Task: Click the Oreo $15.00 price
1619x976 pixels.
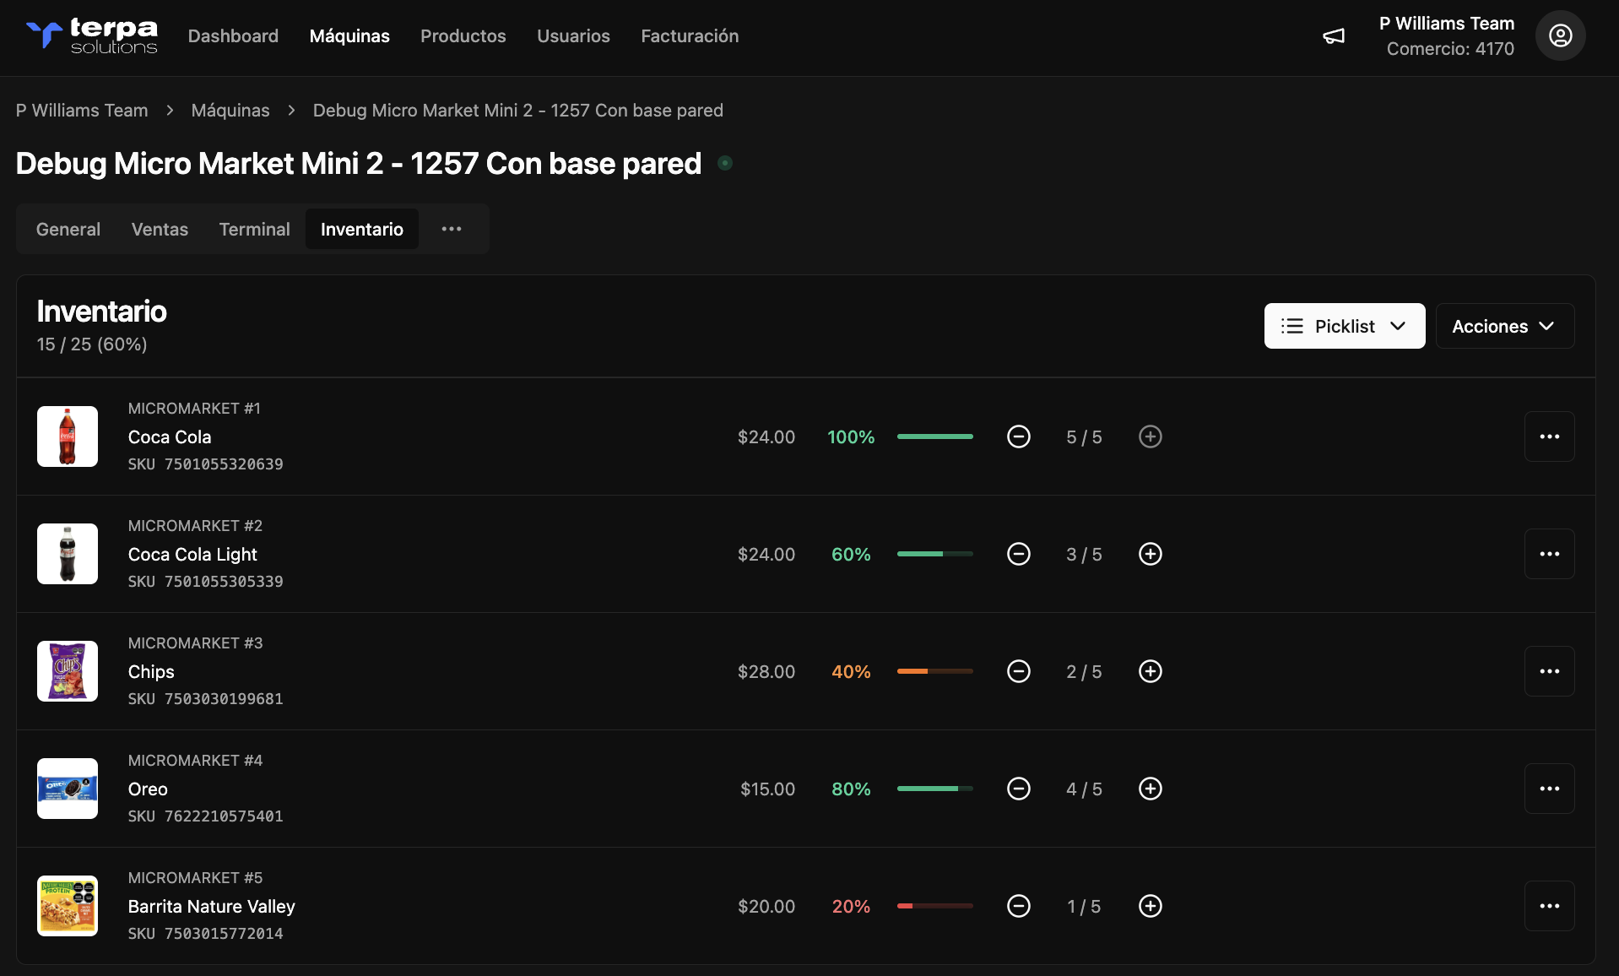Action: [x=767, y=789]
